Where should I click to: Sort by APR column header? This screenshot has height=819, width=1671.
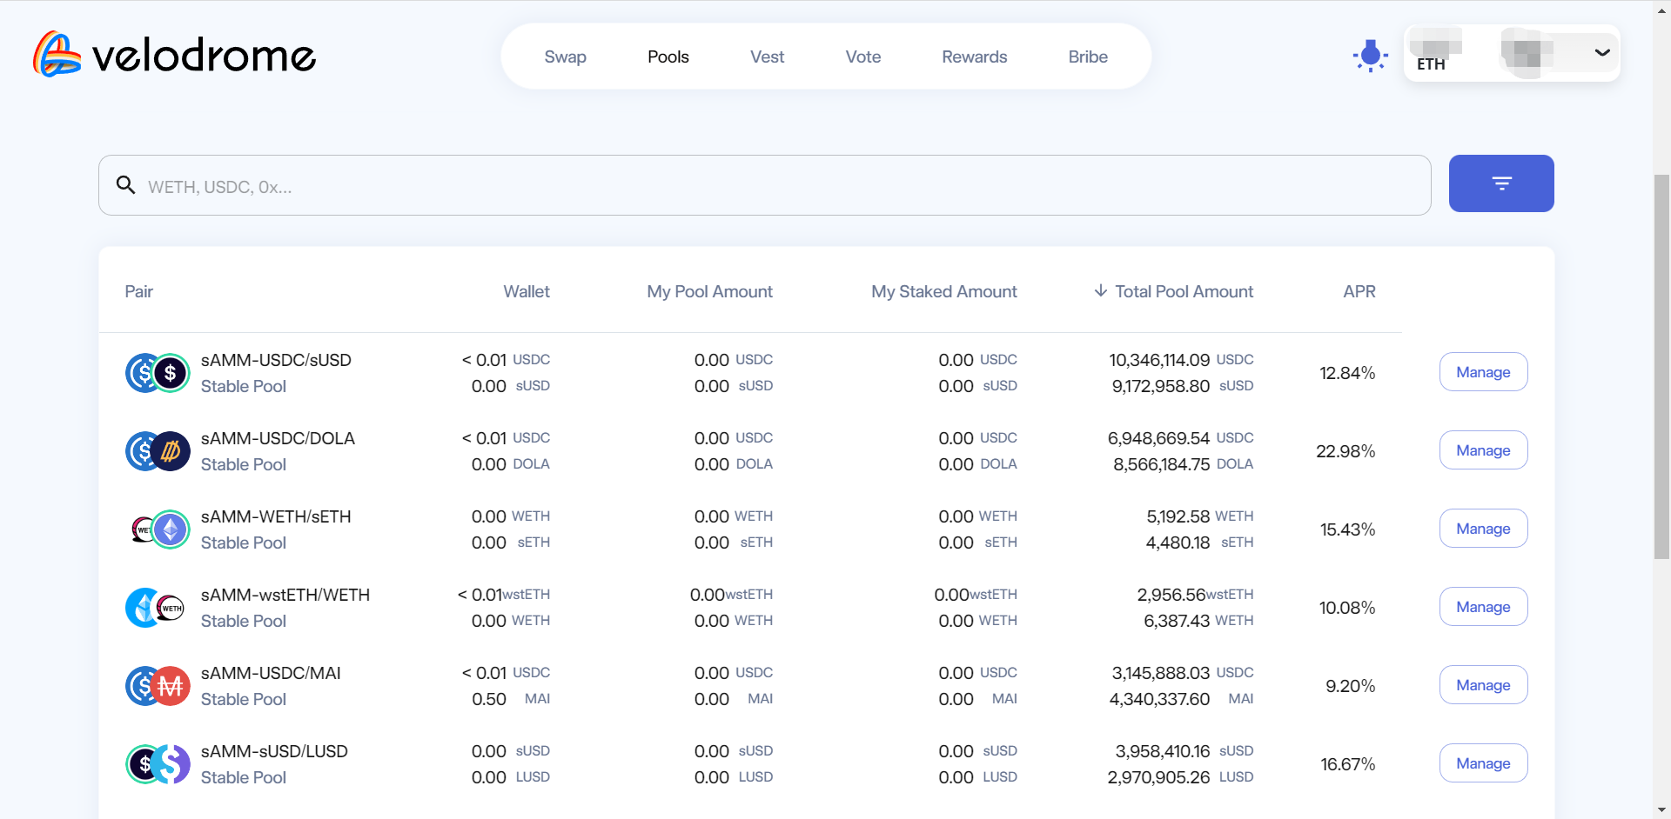(1359, 291)
